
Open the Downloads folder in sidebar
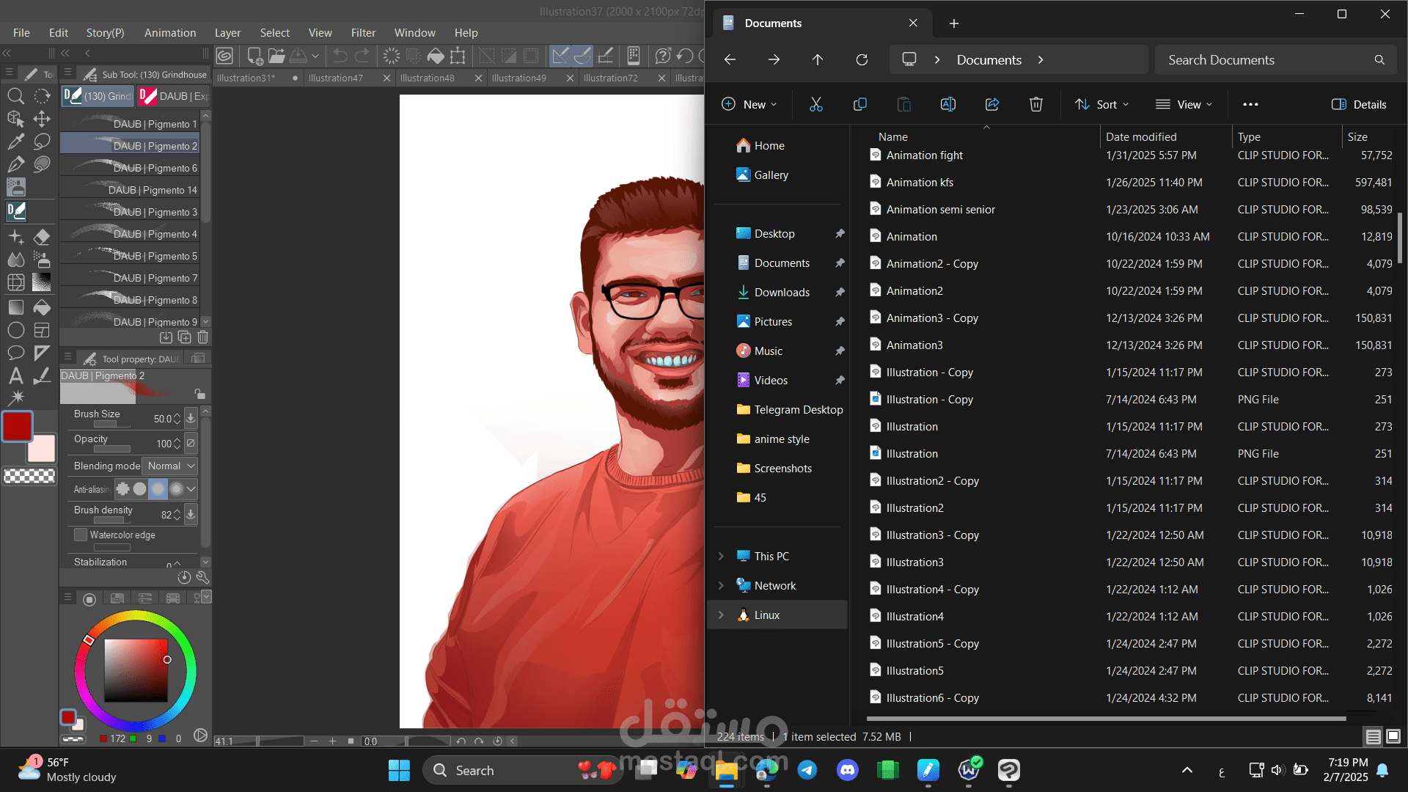point(782,292)
